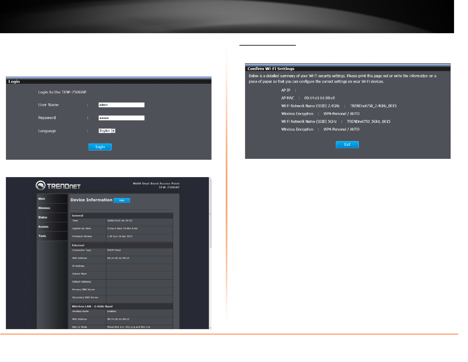468x362 pixels.
Task: Open the Main menu in the sidebar
Action: pyautogui.click(x=52, y=199)
